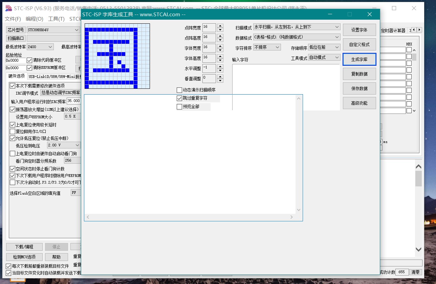Switch to the 硬件选项 tab

coord(17,76)
